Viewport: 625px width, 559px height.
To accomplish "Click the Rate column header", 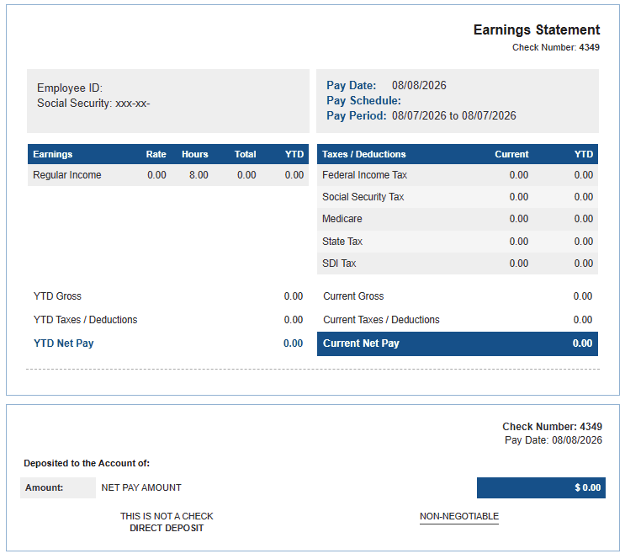I will click(x=156, y=154).
